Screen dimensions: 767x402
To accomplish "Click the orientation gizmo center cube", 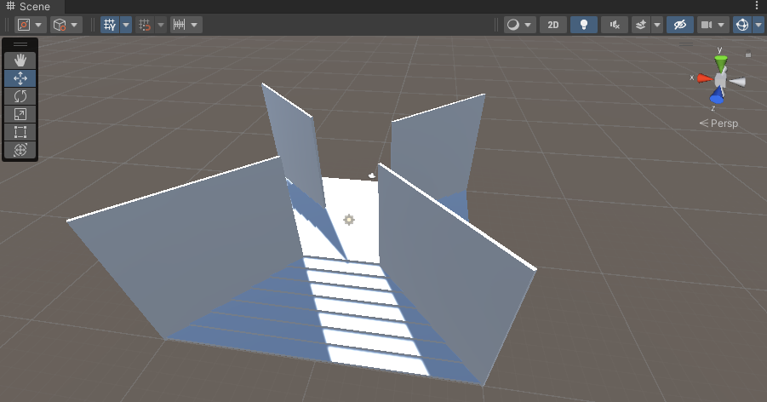I will pos(721,80).
